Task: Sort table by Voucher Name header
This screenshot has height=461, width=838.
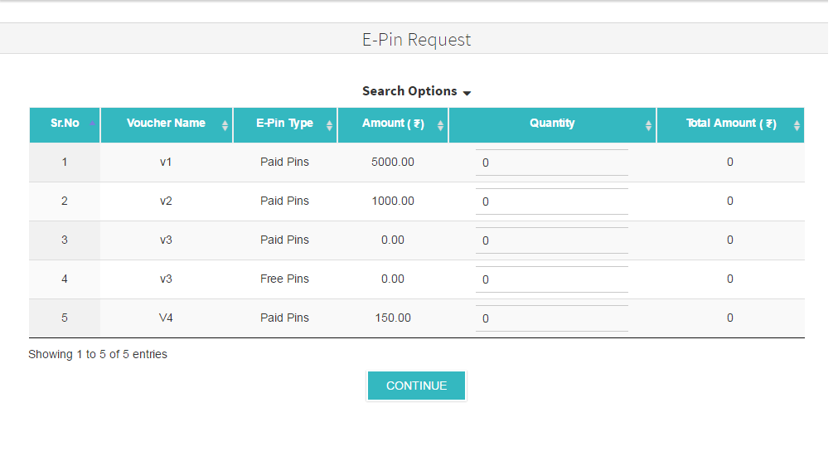Action: tap(166, 124)
